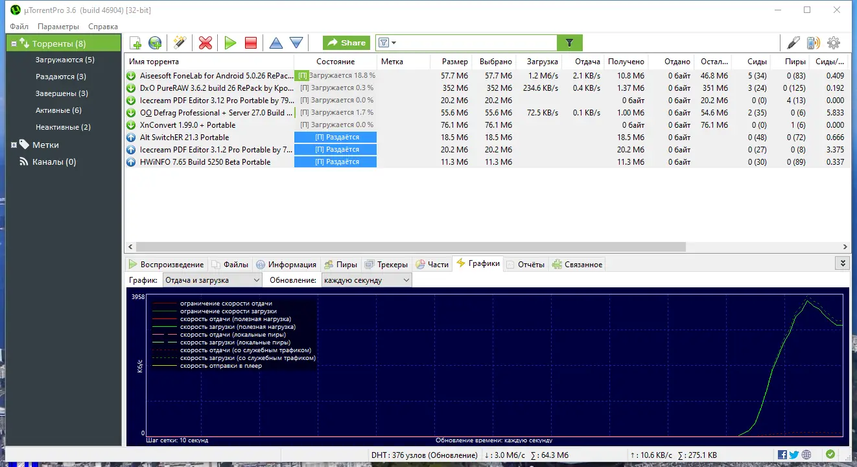This screenshot has width=857, height=467.
Task: Click the Раздаётся status bar of Alt SwitchER
Action: pos(335,138)
